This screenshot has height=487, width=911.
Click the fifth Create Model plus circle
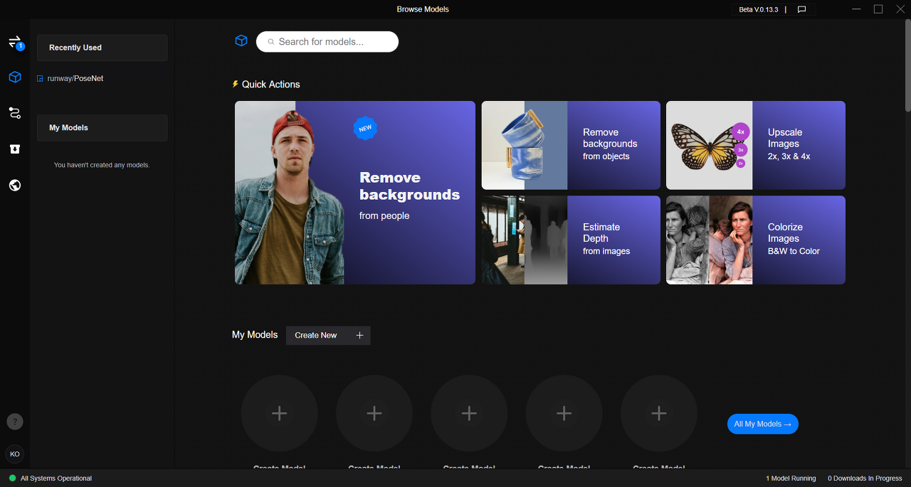pos(659,414)
